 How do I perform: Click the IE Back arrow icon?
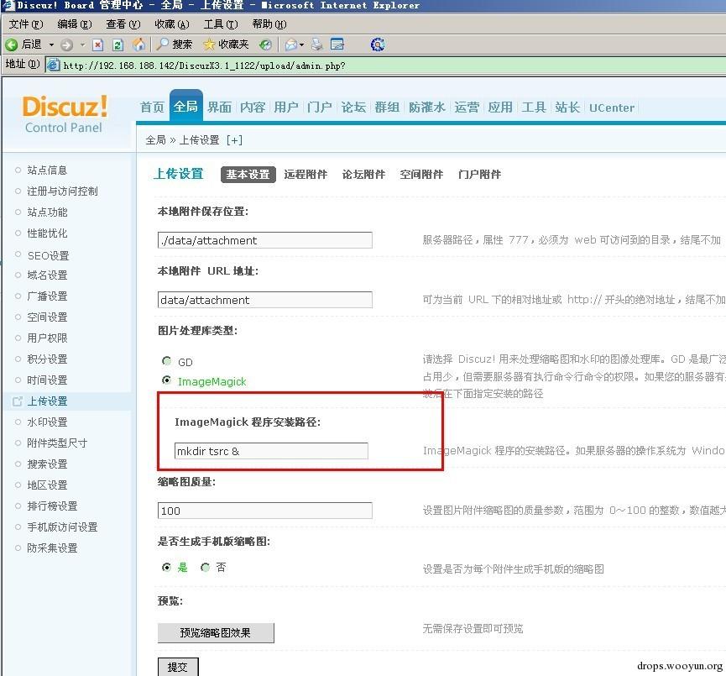(x=12, y=45)
